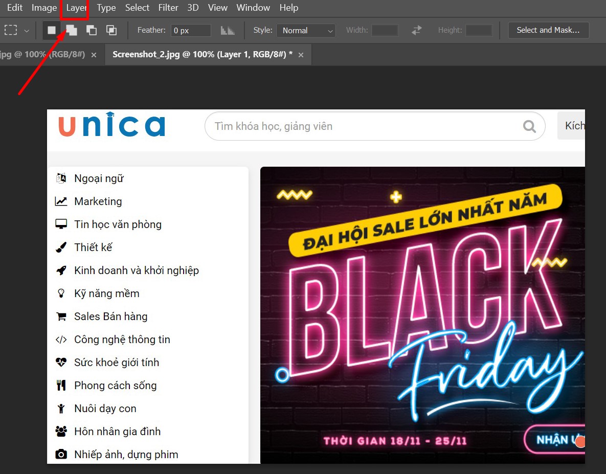Click the Thiết kế category link
The width and height of the screenshot is (606, 474).
click(93, 247)
